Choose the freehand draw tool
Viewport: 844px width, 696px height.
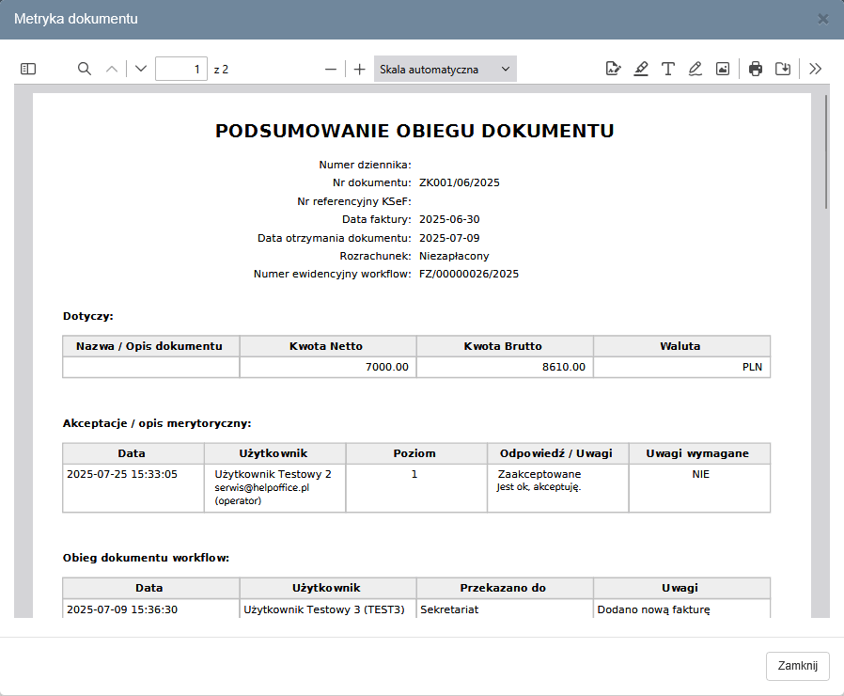[x=696, y=69]
